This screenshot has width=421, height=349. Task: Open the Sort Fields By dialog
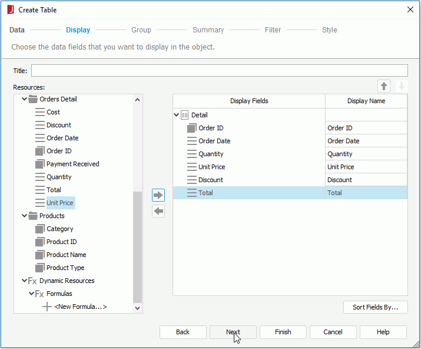click(375, 307)
